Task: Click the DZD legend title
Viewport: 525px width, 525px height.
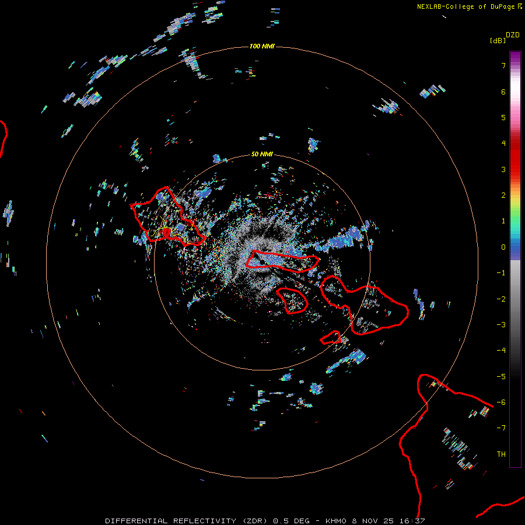Action: point(513,35)
